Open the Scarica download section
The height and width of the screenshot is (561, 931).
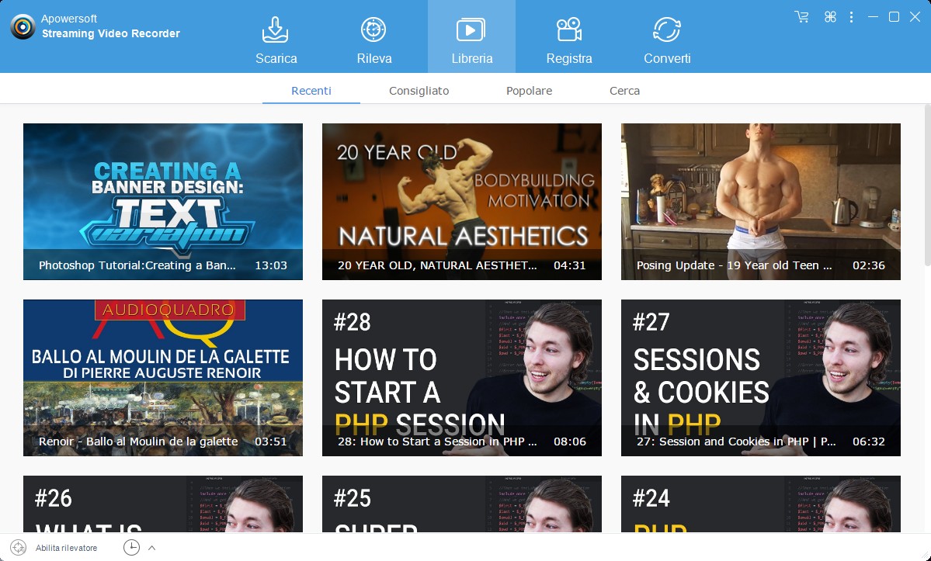(276, 40)
